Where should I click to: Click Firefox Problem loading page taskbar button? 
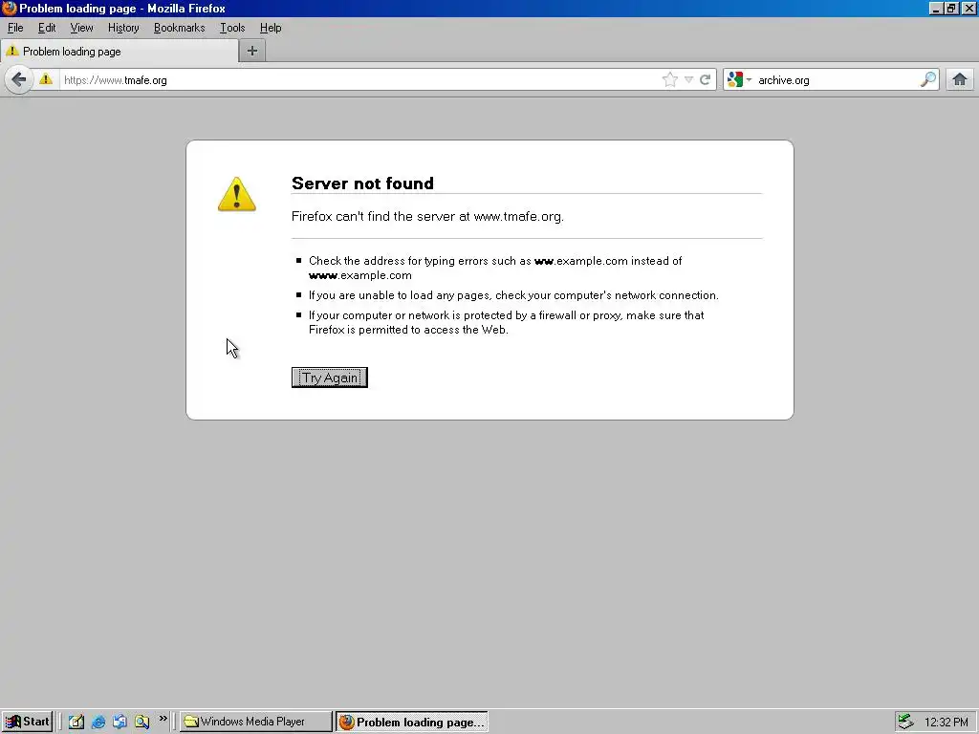pos(412,722)
